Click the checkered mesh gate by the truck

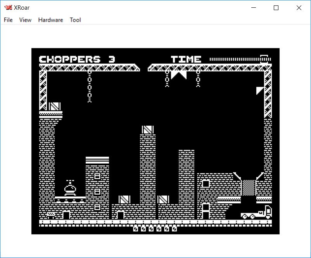tap(249, 187)
